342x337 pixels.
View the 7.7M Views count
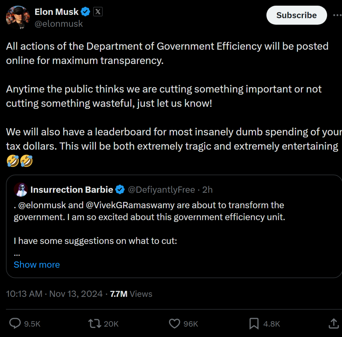click(x=131, y=294)
